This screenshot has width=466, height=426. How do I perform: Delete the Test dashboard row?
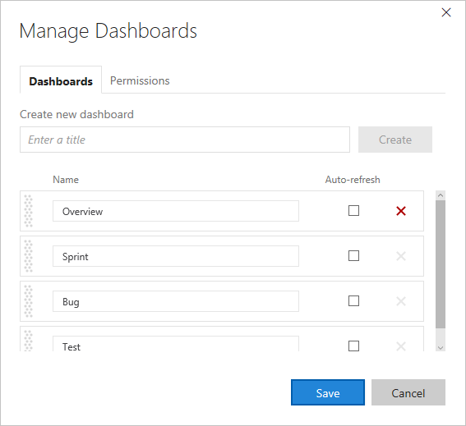[x=401, y=346]
